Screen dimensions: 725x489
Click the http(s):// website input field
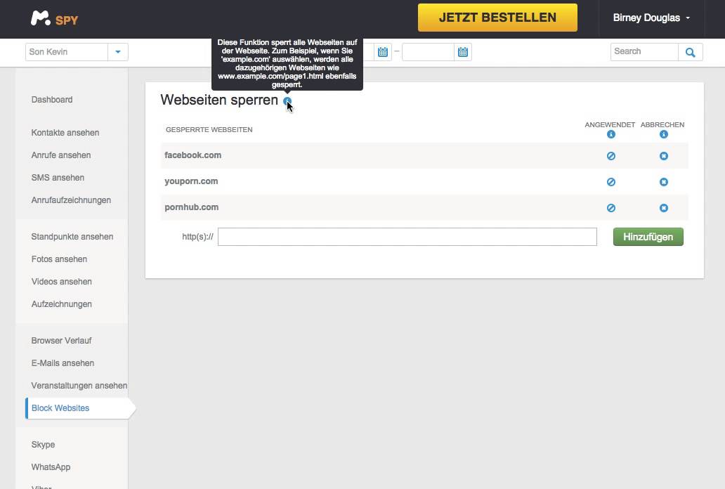pyautogui.click(x=407, y=237)
